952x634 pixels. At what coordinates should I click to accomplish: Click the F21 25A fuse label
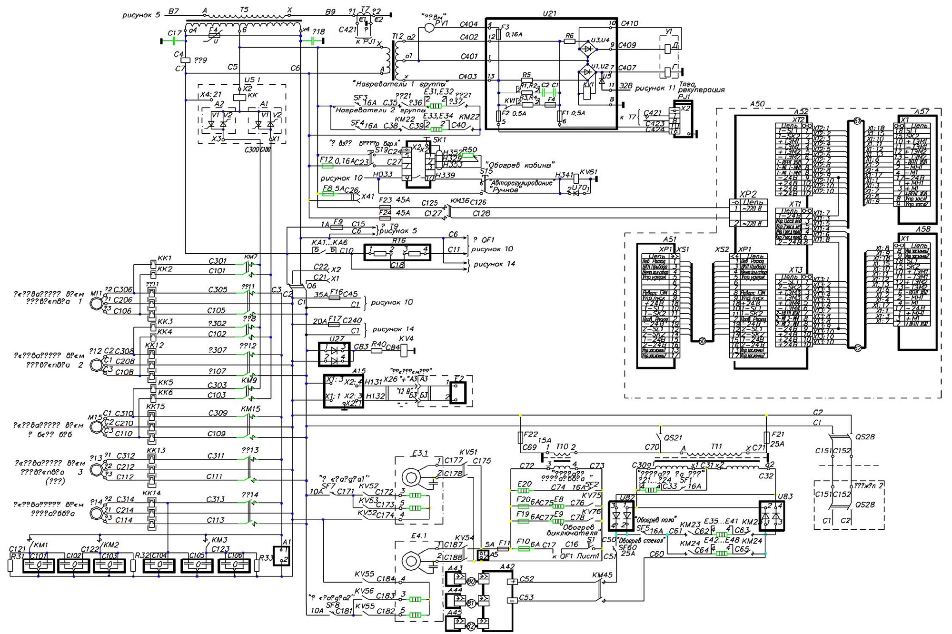tap(777, 438)
